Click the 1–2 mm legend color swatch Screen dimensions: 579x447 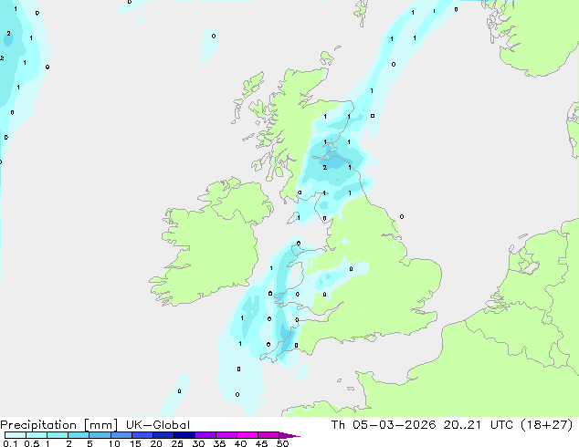click(x=58, y=435)
